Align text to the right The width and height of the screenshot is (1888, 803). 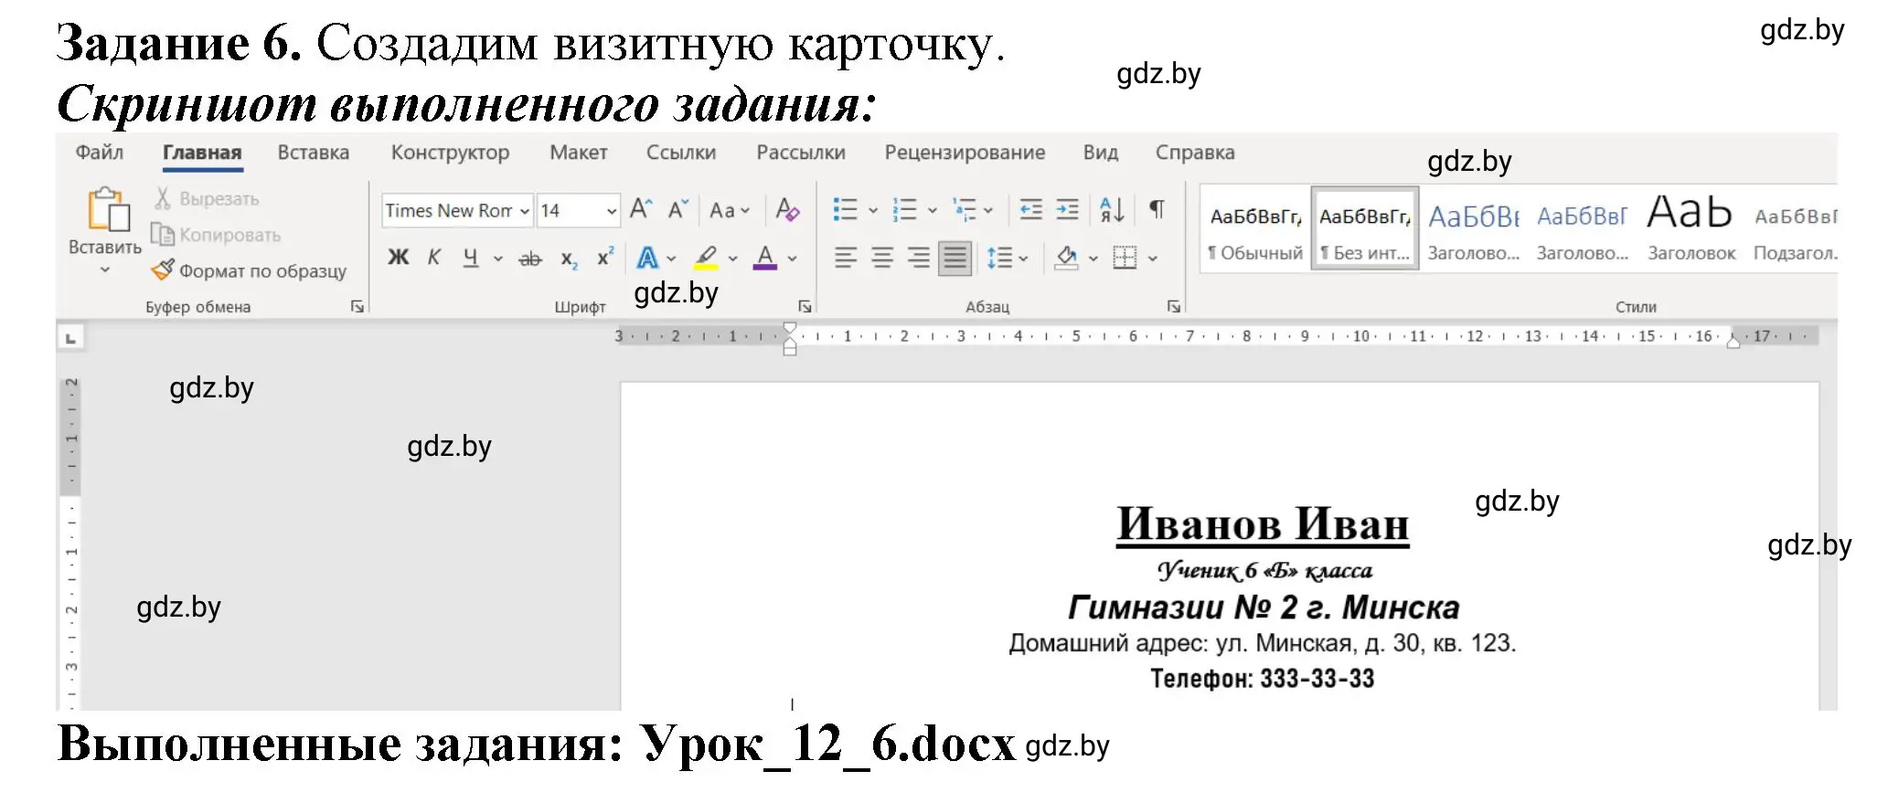click(919, 259)
